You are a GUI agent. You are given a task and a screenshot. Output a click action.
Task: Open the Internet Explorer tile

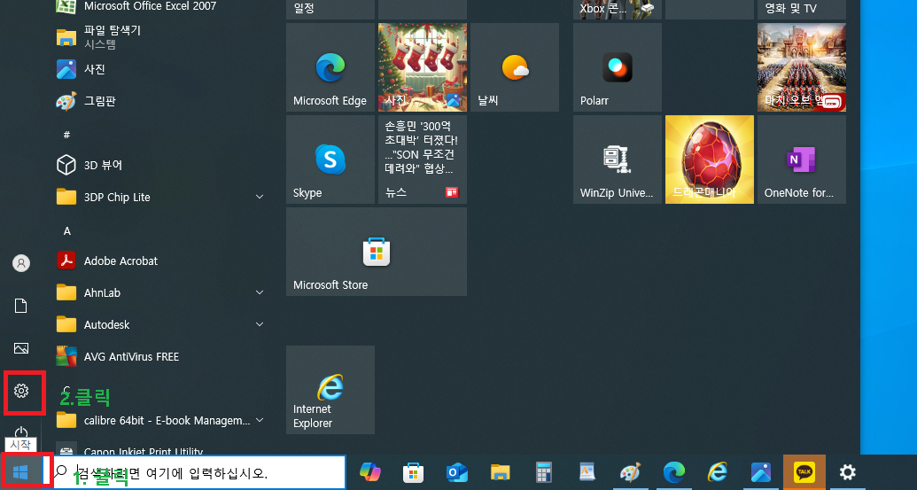tap(330, 390)
